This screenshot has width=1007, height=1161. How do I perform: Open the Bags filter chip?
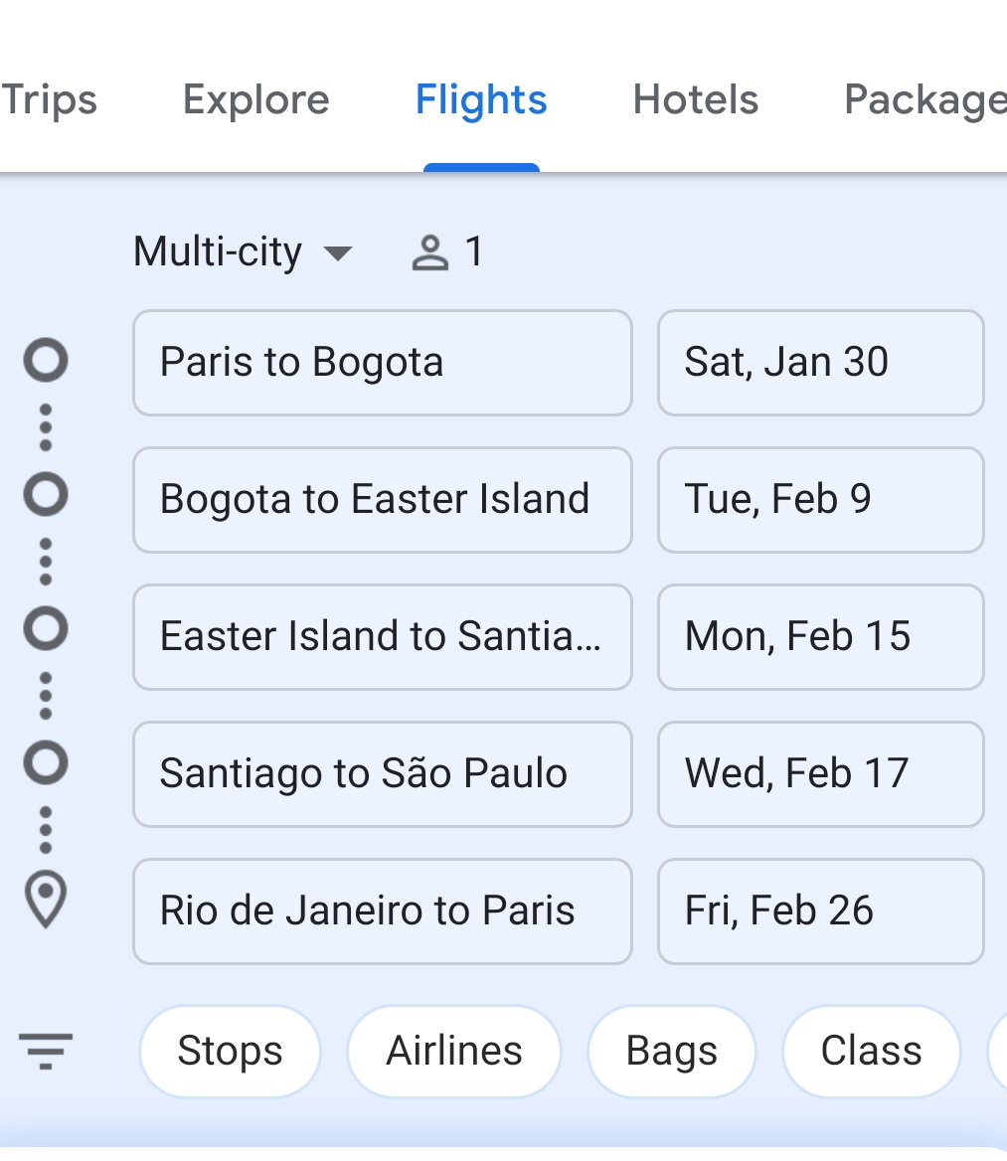(672, 1051)
